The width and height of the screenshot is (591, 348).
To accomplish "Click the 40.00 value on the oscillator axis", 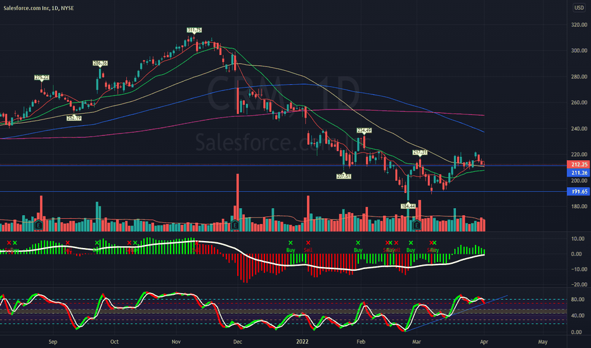I will click(578, 316).
